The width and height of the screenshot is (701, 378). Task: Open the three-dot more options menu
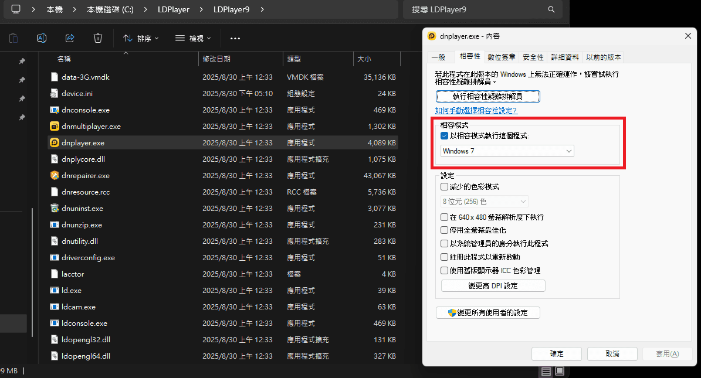point(235,38)
